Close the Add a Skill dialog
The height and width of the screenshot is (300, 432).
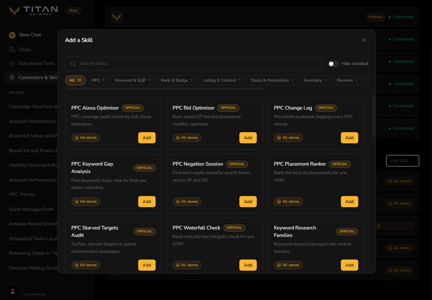click(x=364, y=40)
